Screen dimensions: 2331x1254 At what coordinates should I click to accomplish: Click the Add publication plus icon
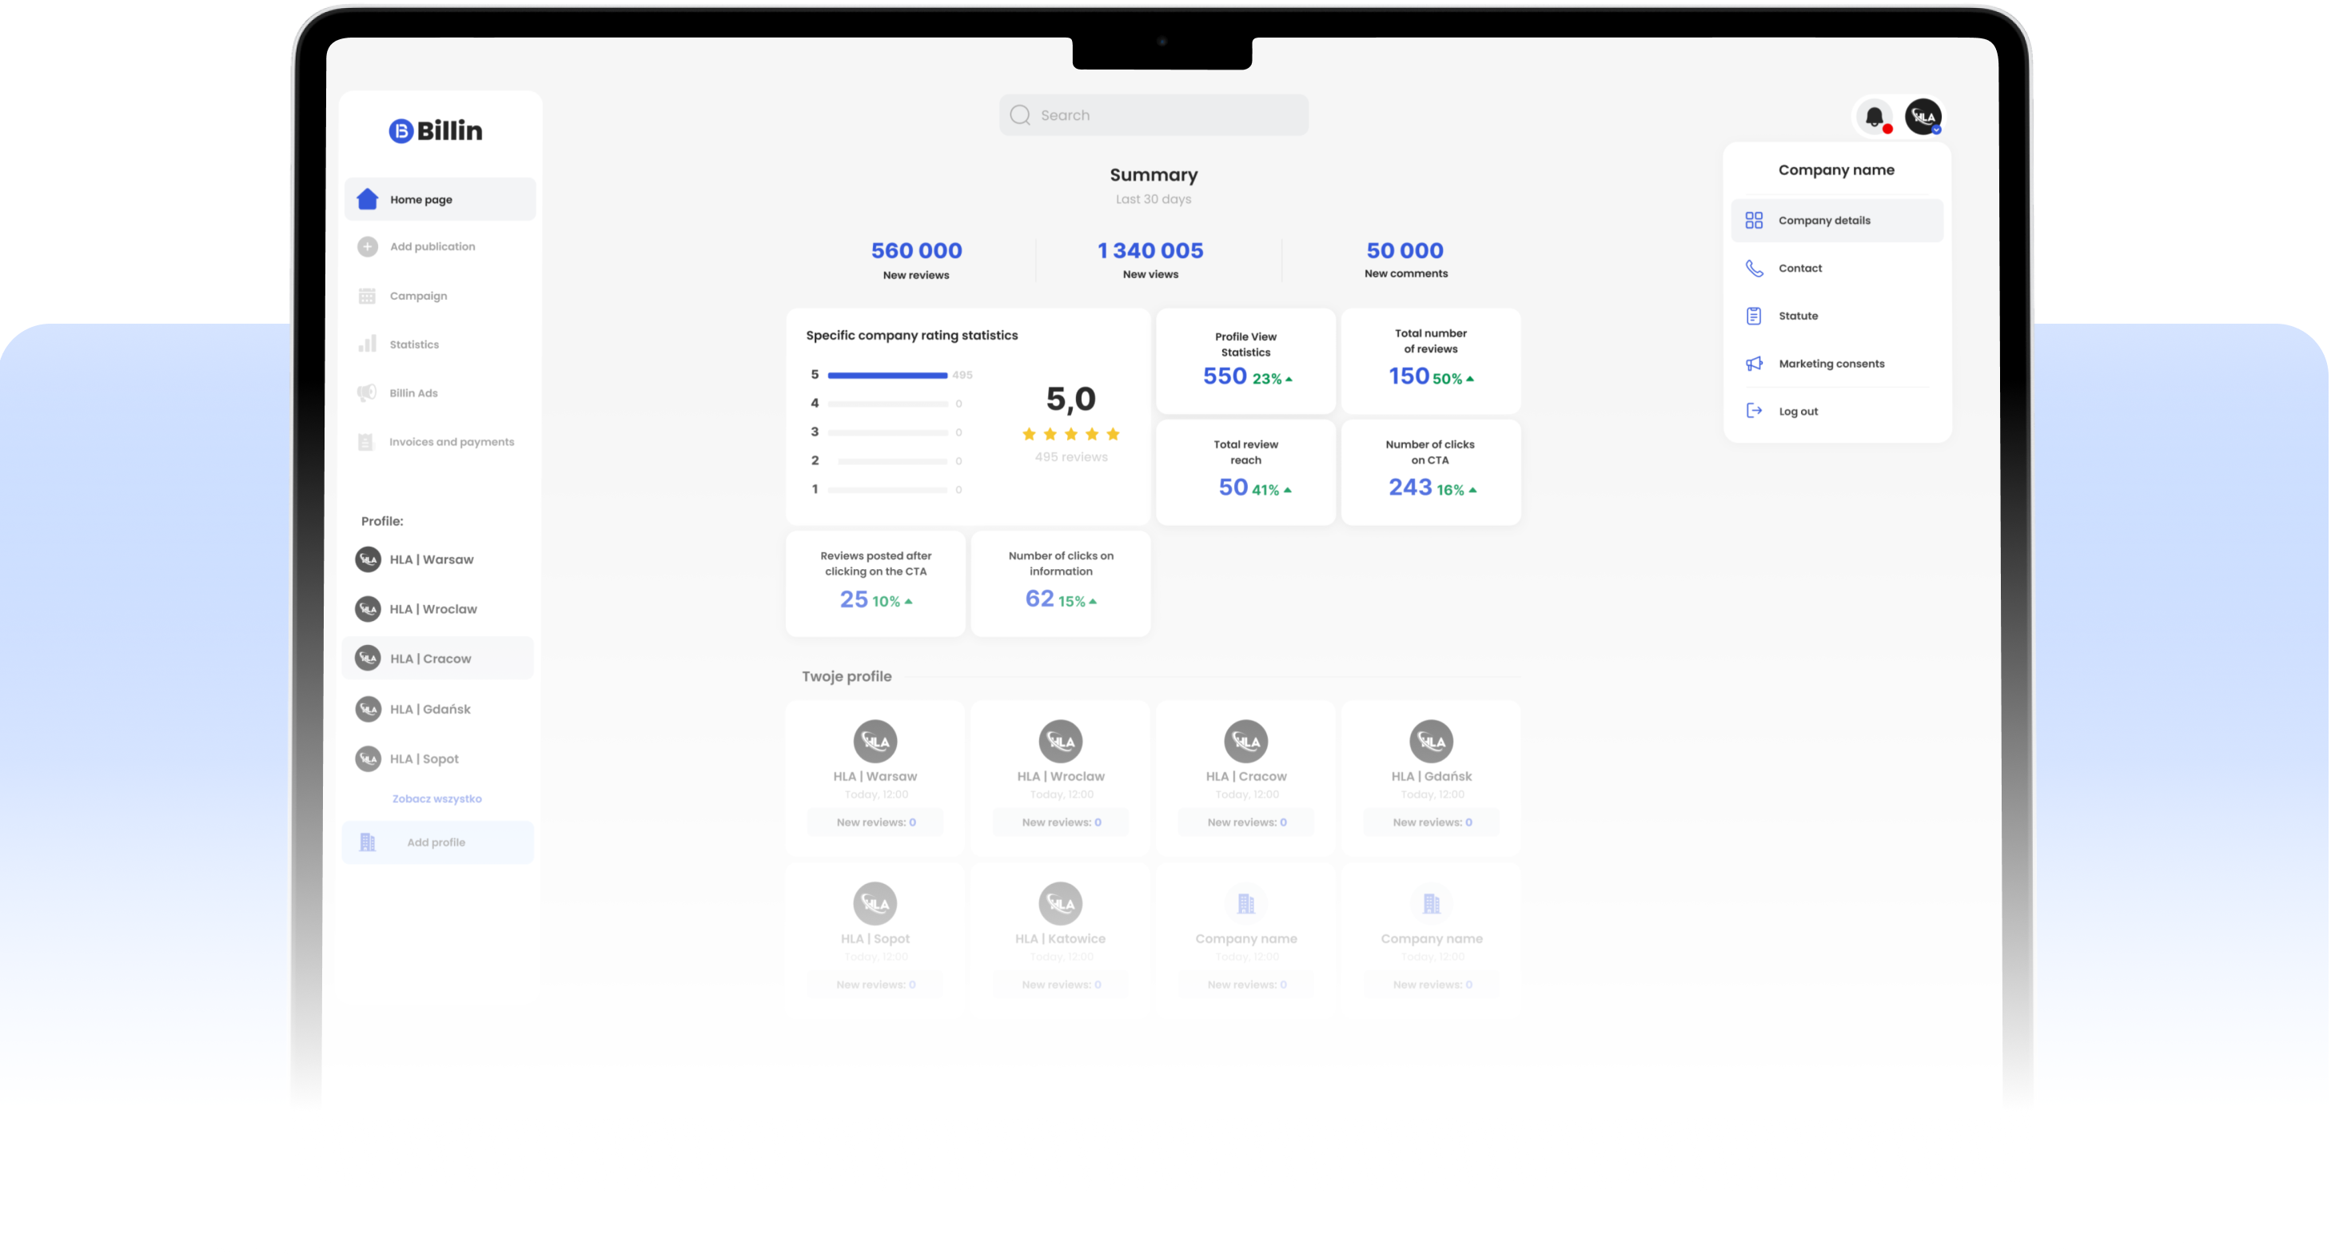[x=368, y=246]
